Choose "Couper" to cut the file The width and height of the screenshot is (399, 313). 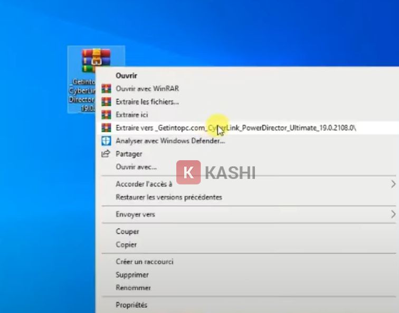click(x=127, y=231)
